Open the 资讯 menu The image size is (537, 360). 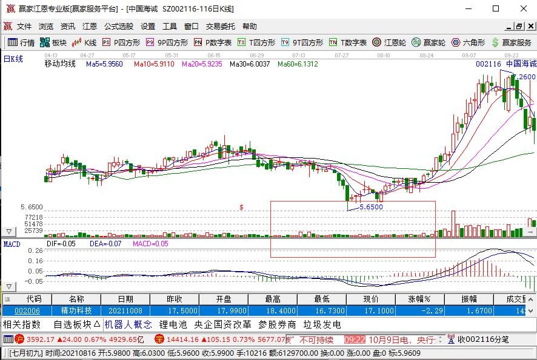(x=68, y=27)
